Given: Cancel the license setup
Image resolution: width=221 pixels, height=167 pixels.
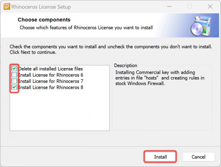Looking at the screenshot, I should [x=198, y=157].
